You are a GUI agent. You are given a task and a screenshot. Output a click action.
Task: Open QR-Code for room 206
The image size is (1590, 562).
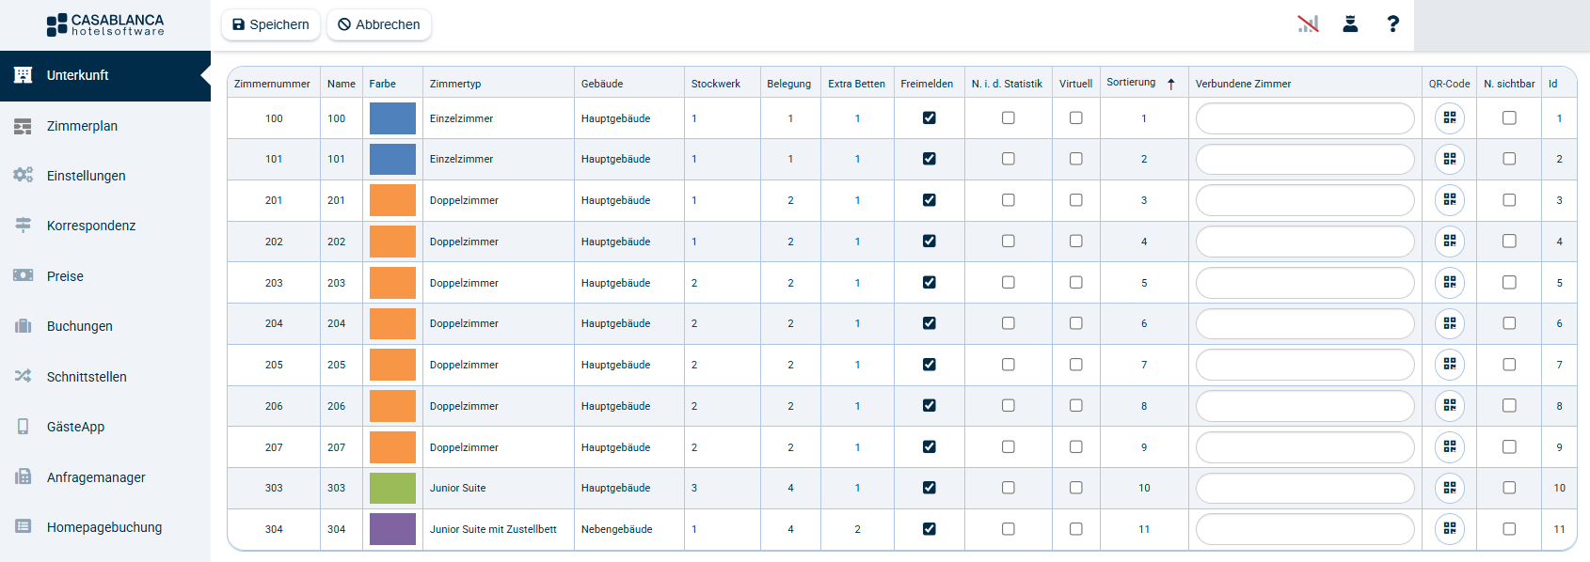pos(1449,406)
